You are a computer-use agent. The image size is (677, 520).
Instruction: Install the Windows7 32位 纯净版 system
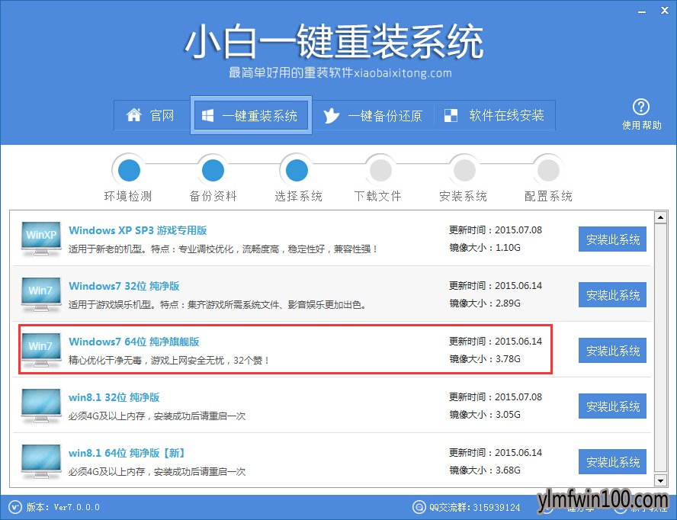pos(612,294)
